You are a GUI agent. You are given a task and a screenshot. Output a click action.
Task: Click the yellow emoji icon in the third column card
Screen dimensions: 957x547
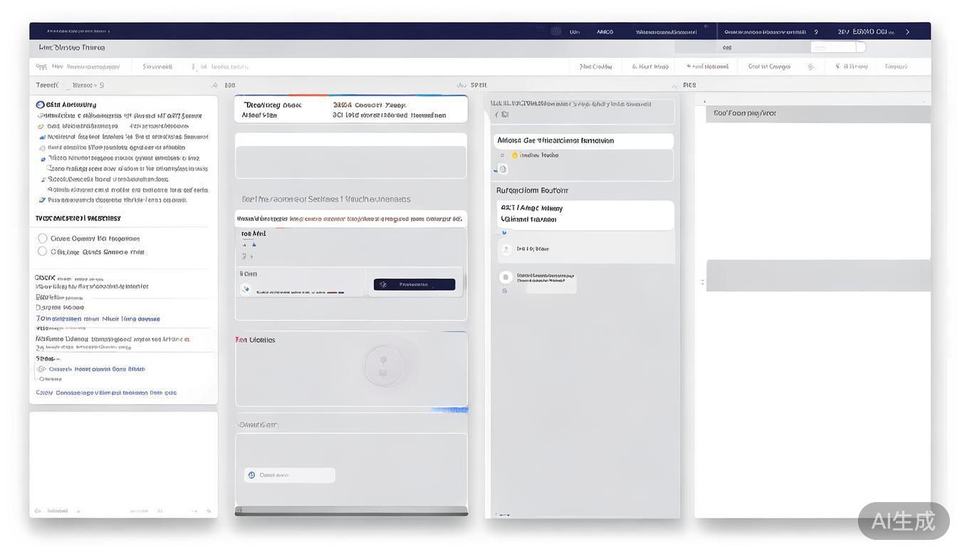pyautogui.click(x=515, y=155)
